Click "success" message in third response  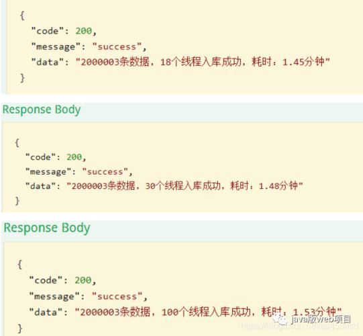(117, 296)
